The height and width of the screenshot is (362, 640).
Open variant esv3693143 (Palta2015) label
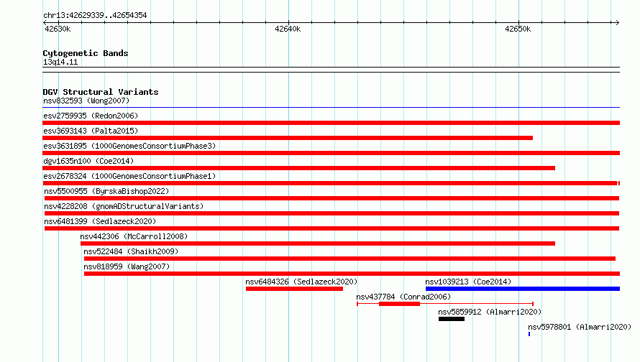click(x=91, y=131)
